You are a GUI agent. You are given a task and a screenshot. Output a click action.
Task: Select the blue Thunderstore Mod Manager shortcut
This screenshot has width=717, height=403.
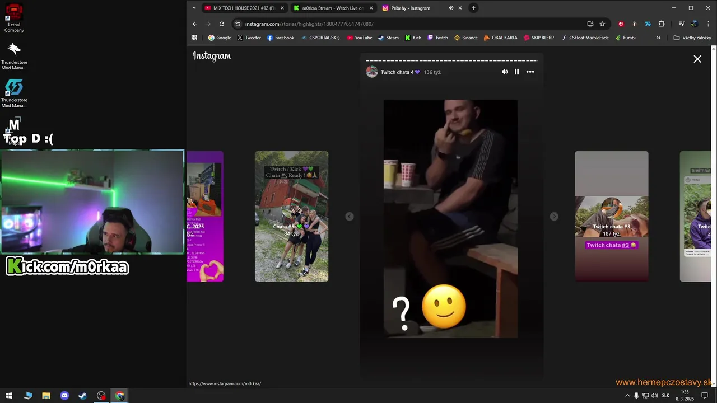tap(14, 93)
